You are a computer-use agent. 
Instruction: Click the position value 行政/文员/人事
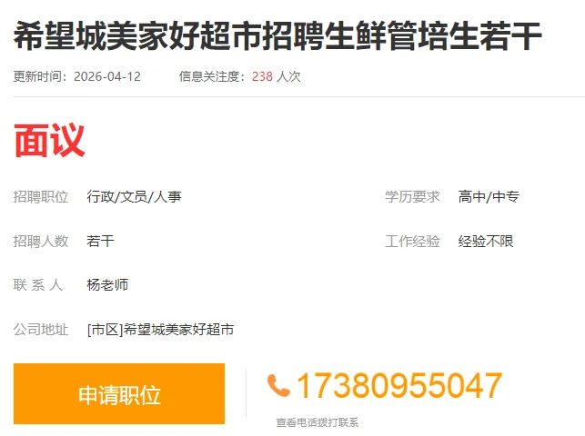tap(134, 196)
